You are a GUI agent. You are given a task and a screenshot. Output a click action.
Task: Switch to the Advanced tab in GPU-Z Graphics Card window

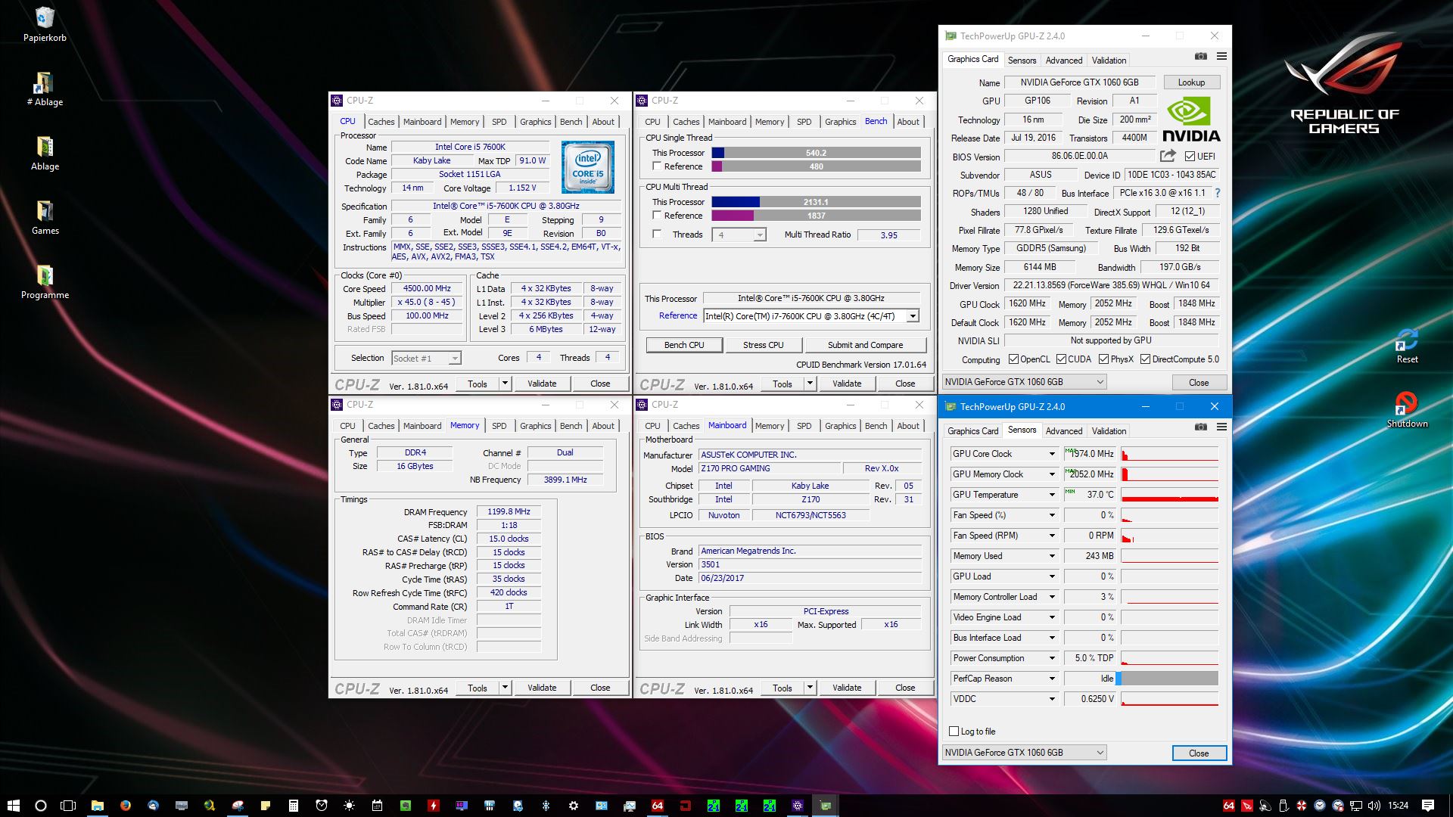1063,61
